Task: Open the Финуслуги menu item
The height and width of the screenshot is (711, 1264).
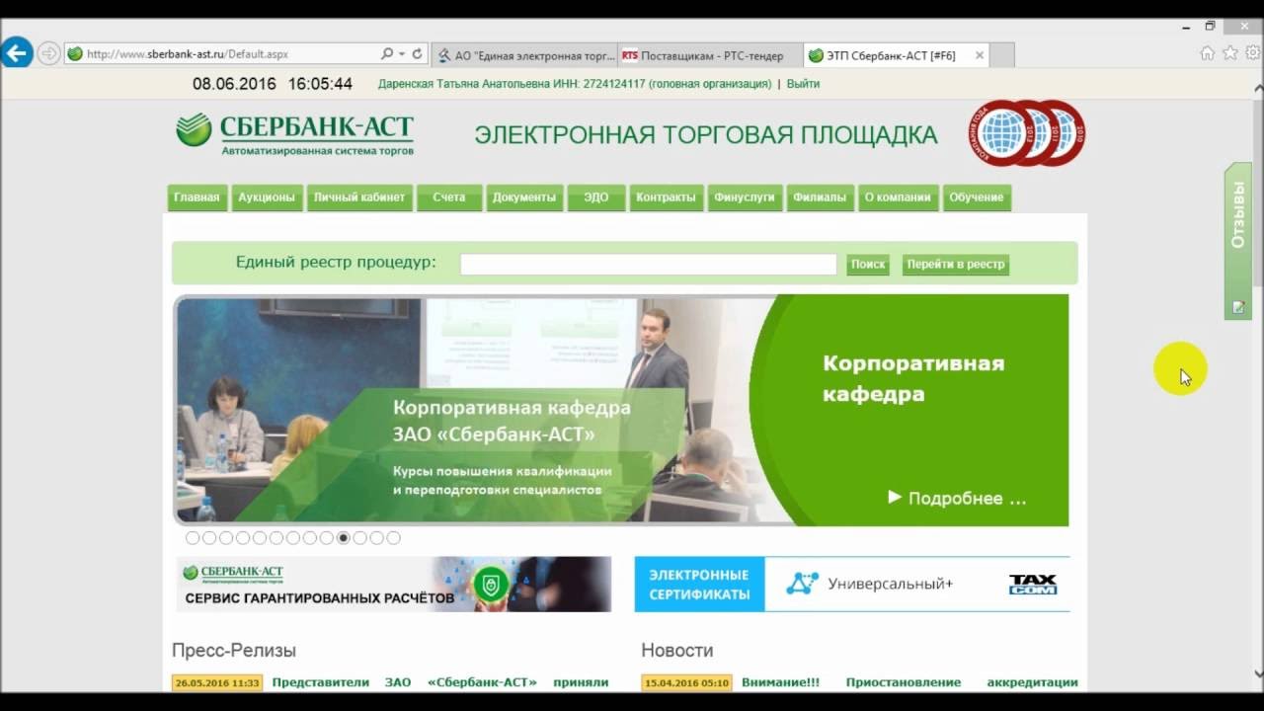Action: tap(744, 197)
